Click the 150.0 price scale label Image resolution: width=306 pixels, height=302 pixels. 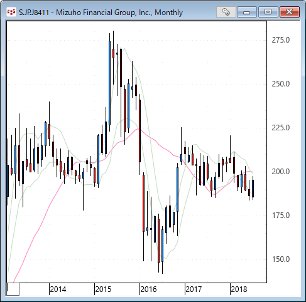pos(281,259)
